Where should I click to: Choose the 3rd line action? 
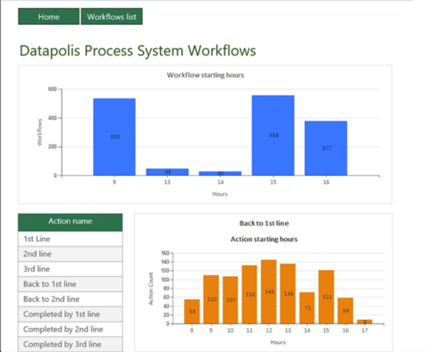coord(71,269)
